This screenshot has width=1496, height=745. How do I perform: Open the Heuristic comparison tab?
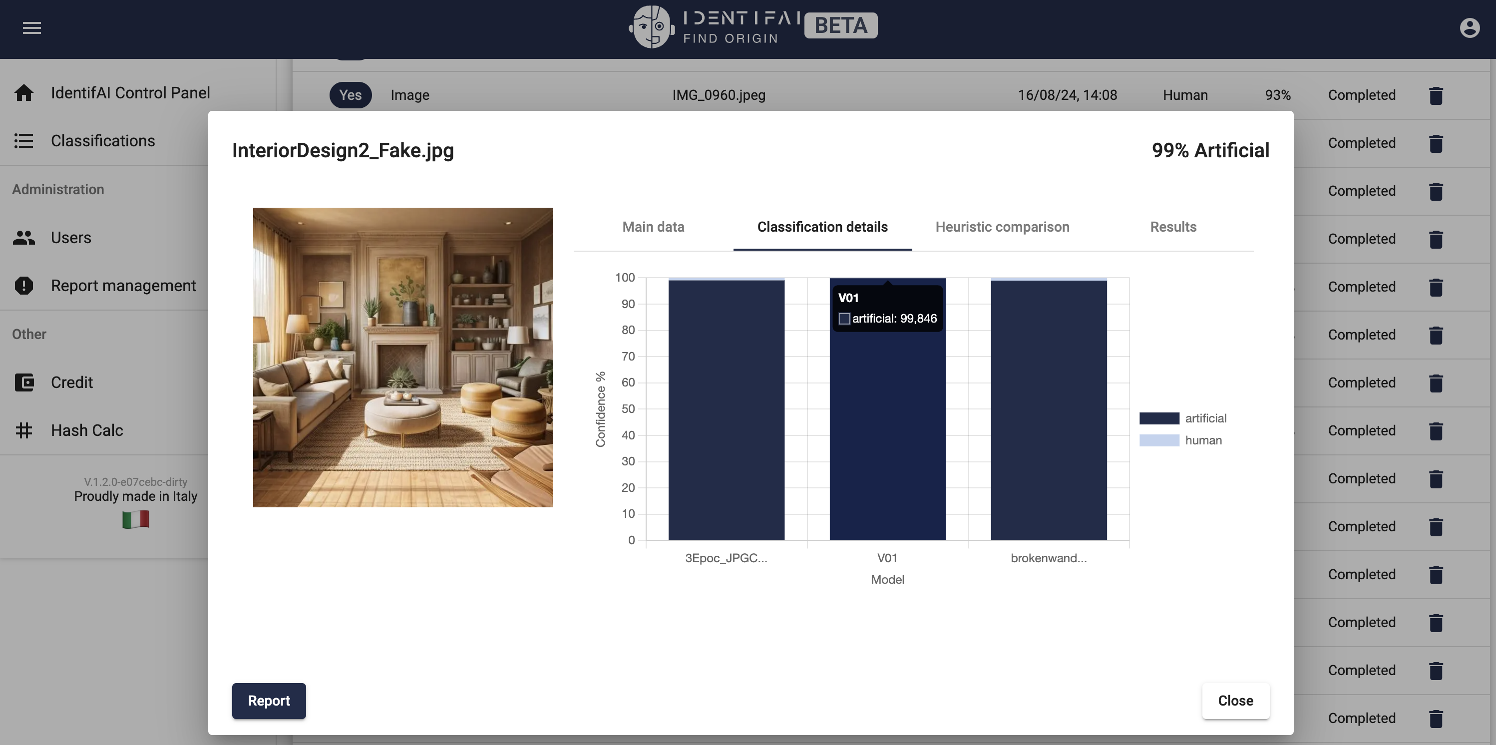pyautogui.click(x=1002, y=227)
